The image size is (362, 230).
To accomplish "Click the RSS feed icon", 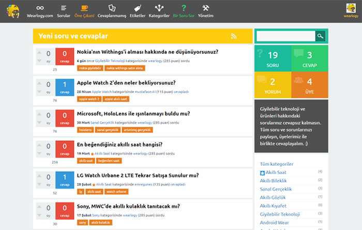I will point(234,36).
